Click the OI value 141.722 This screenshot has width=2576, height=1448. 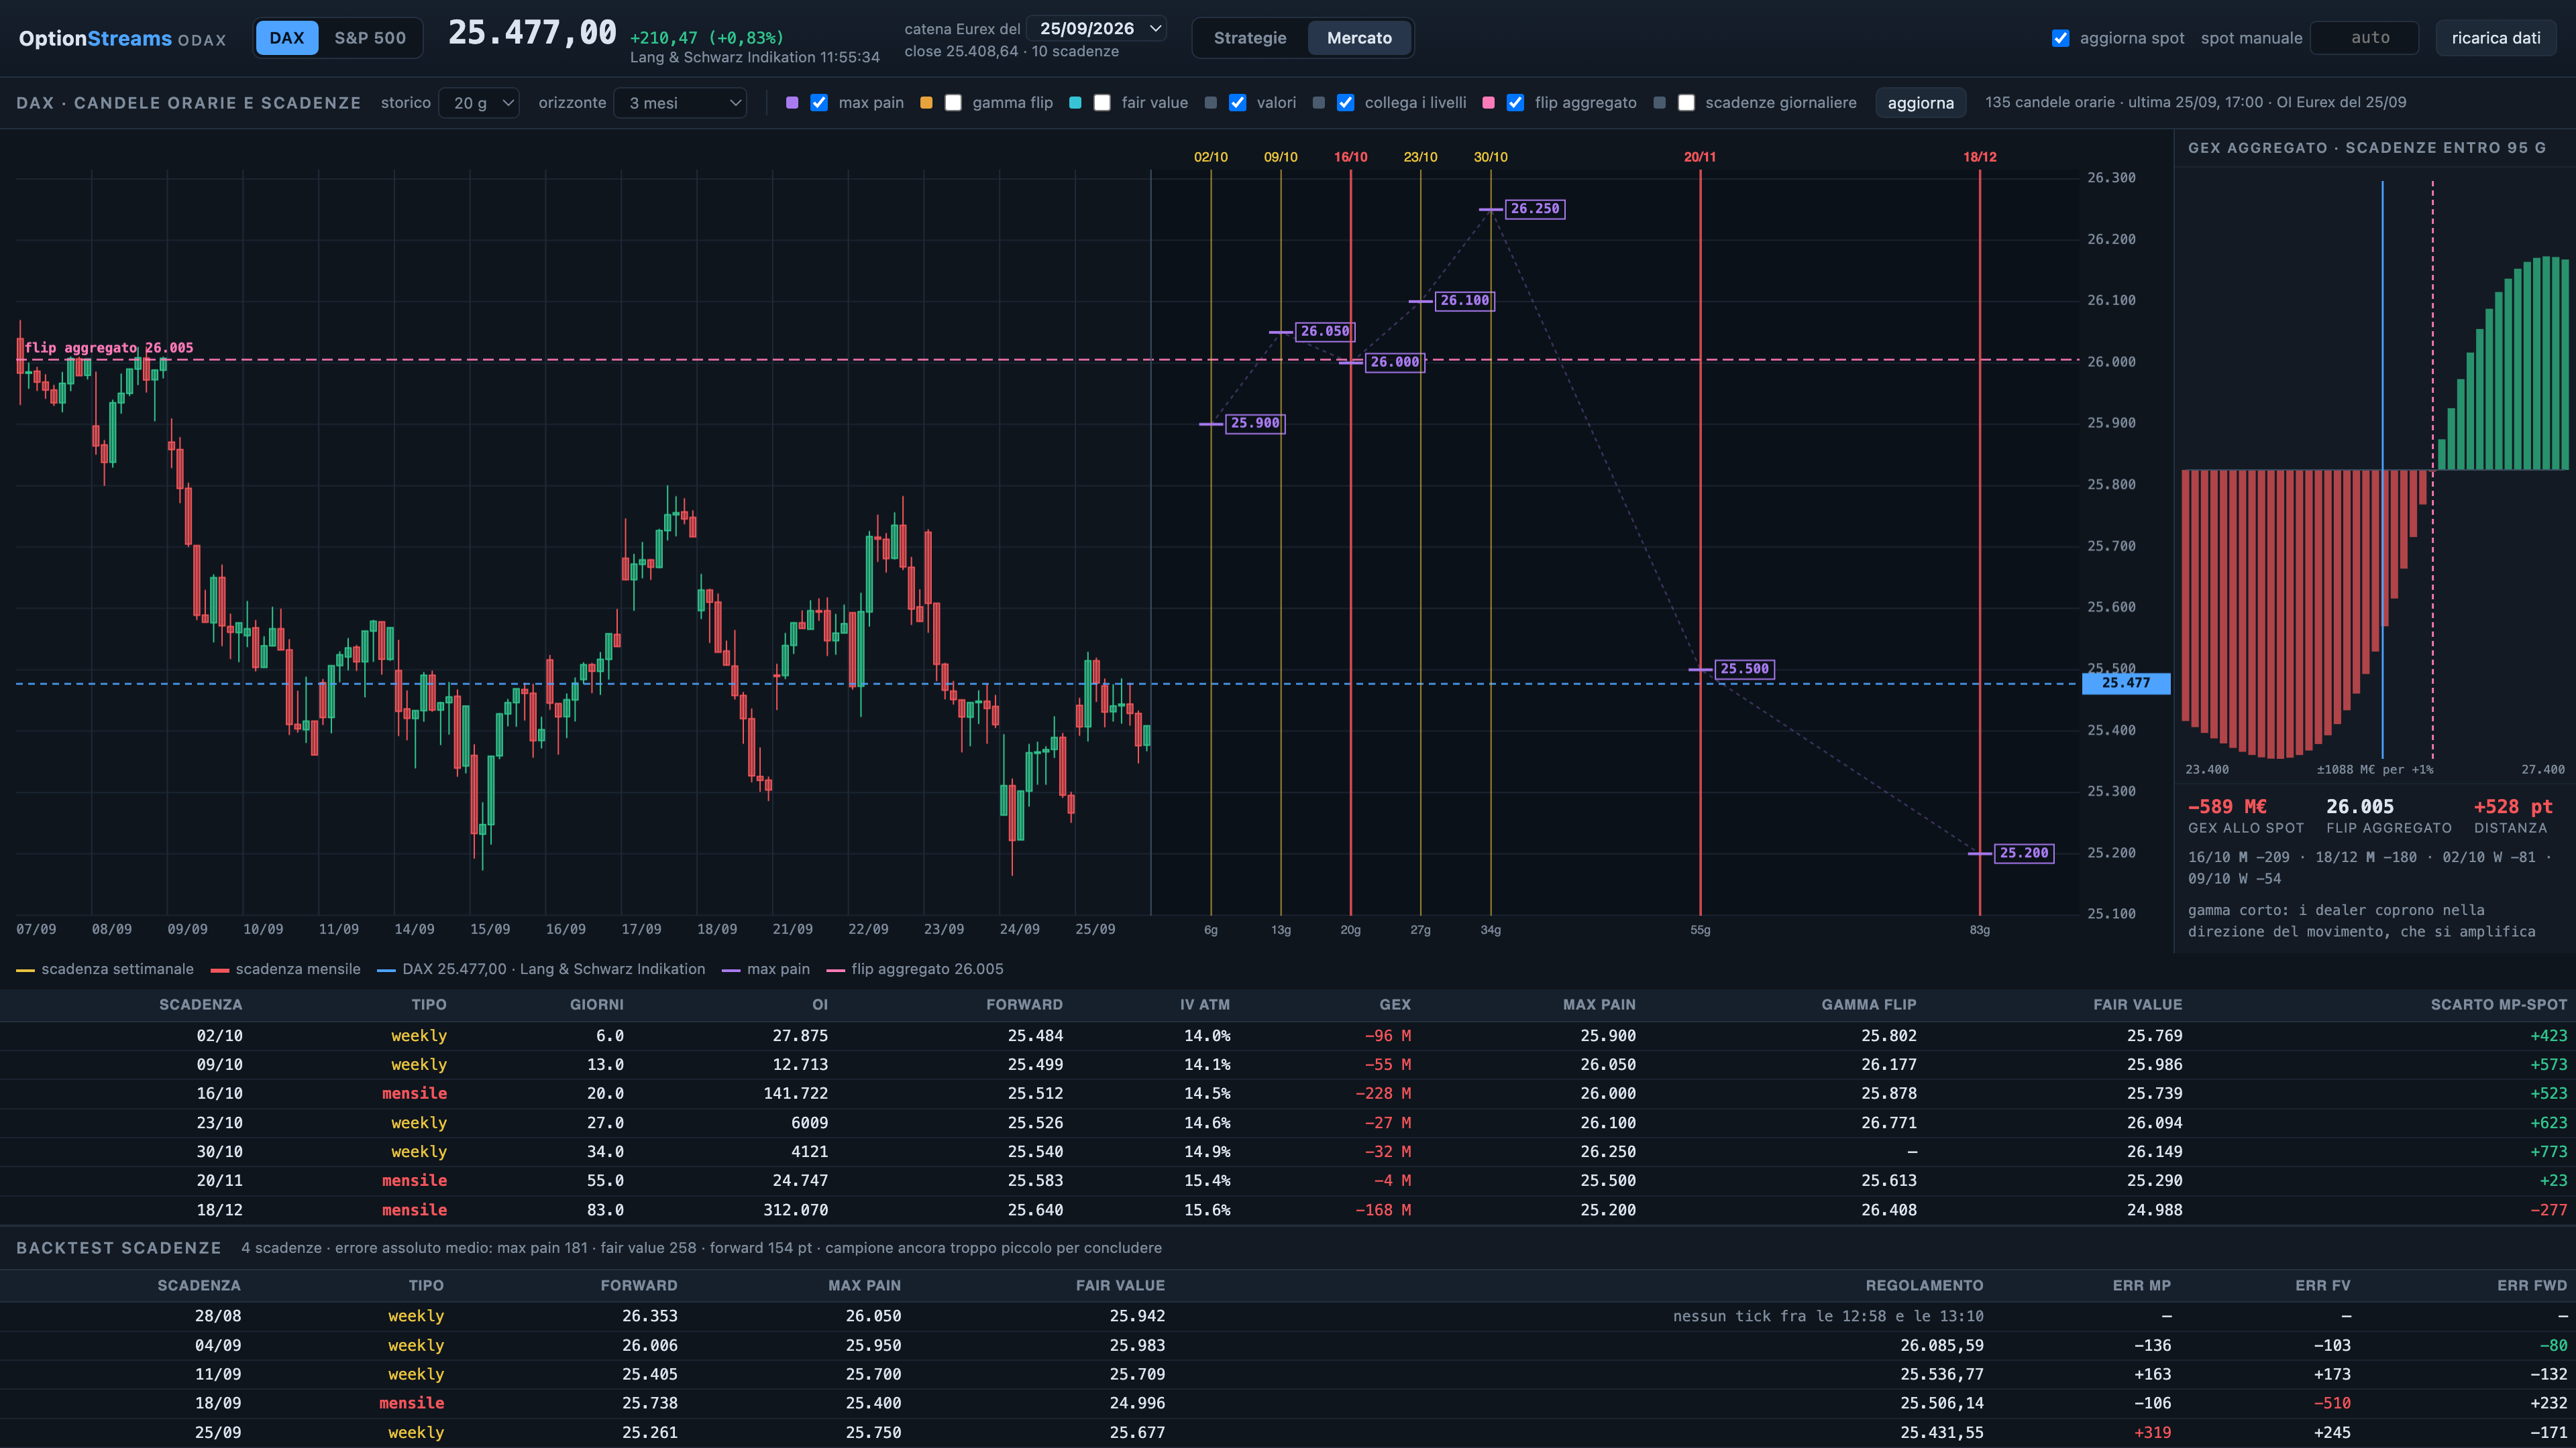point(795,1094)
